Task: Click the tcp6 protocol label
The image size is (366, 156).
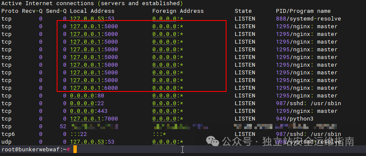Action: point(9,134)
